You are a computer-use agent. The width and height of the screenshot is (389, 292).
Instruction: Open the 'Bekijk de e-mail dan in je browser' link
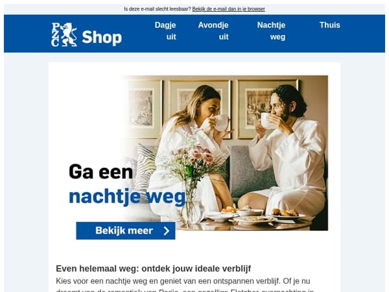[x=228, y=9]
